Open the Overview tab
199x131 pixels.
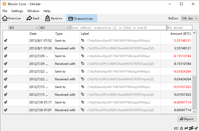pyautogui.click(x=12, y=18)
